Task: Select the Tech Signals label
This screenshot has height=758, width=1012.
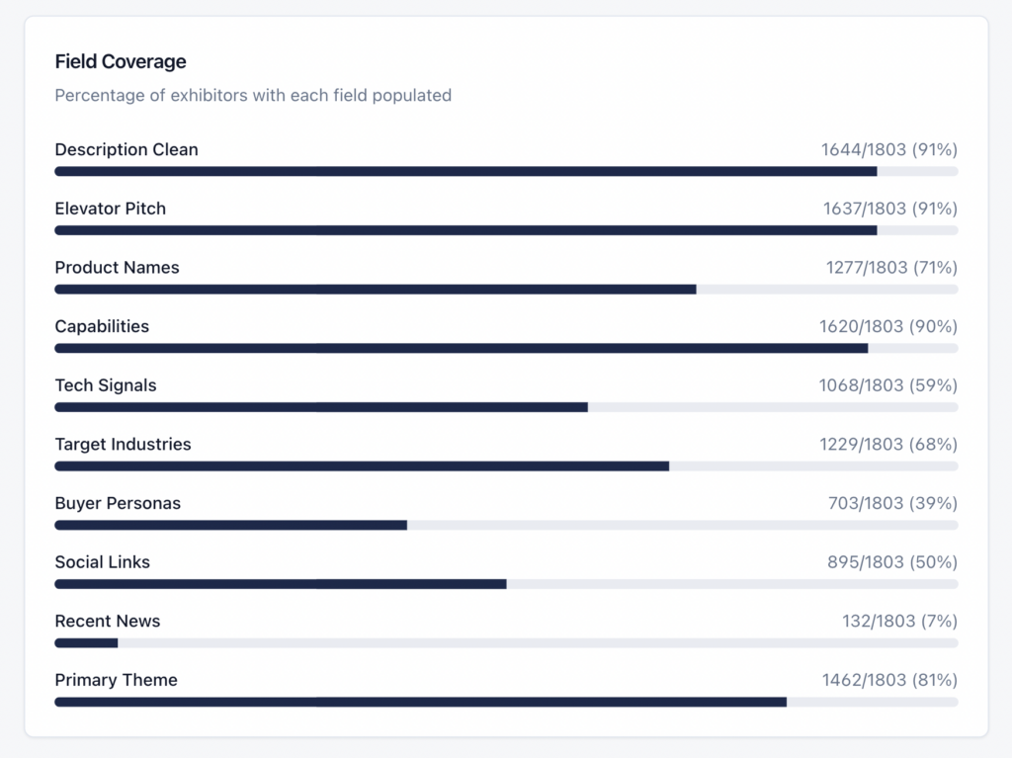Action: pyautogui.click(x=106, y=385)
